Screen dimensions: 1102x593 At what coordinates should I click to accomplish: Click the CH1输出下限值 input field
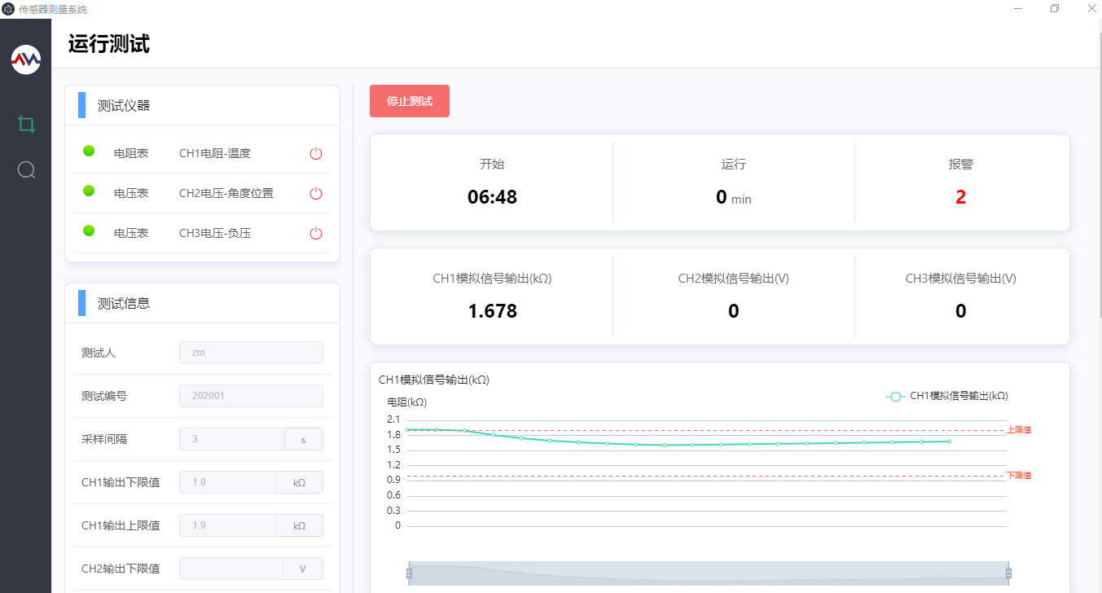click(228, 482)
